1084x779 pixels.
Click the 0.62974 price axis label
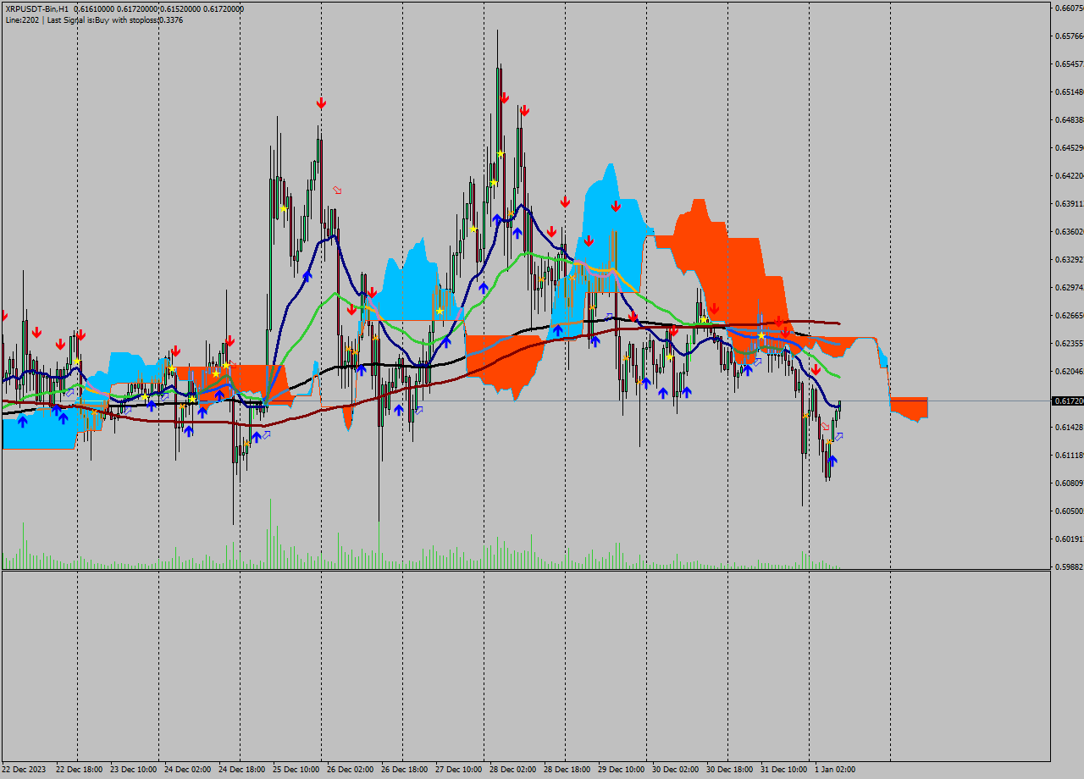coord(1069,288)
